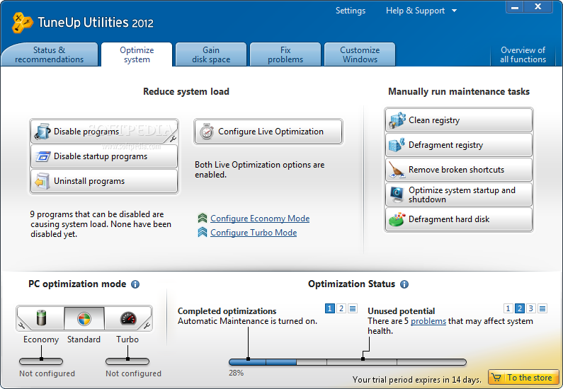This screenshot has height=389, width=563.
Task: Click the Uninstall programs button label
Action: pos(89,181)
